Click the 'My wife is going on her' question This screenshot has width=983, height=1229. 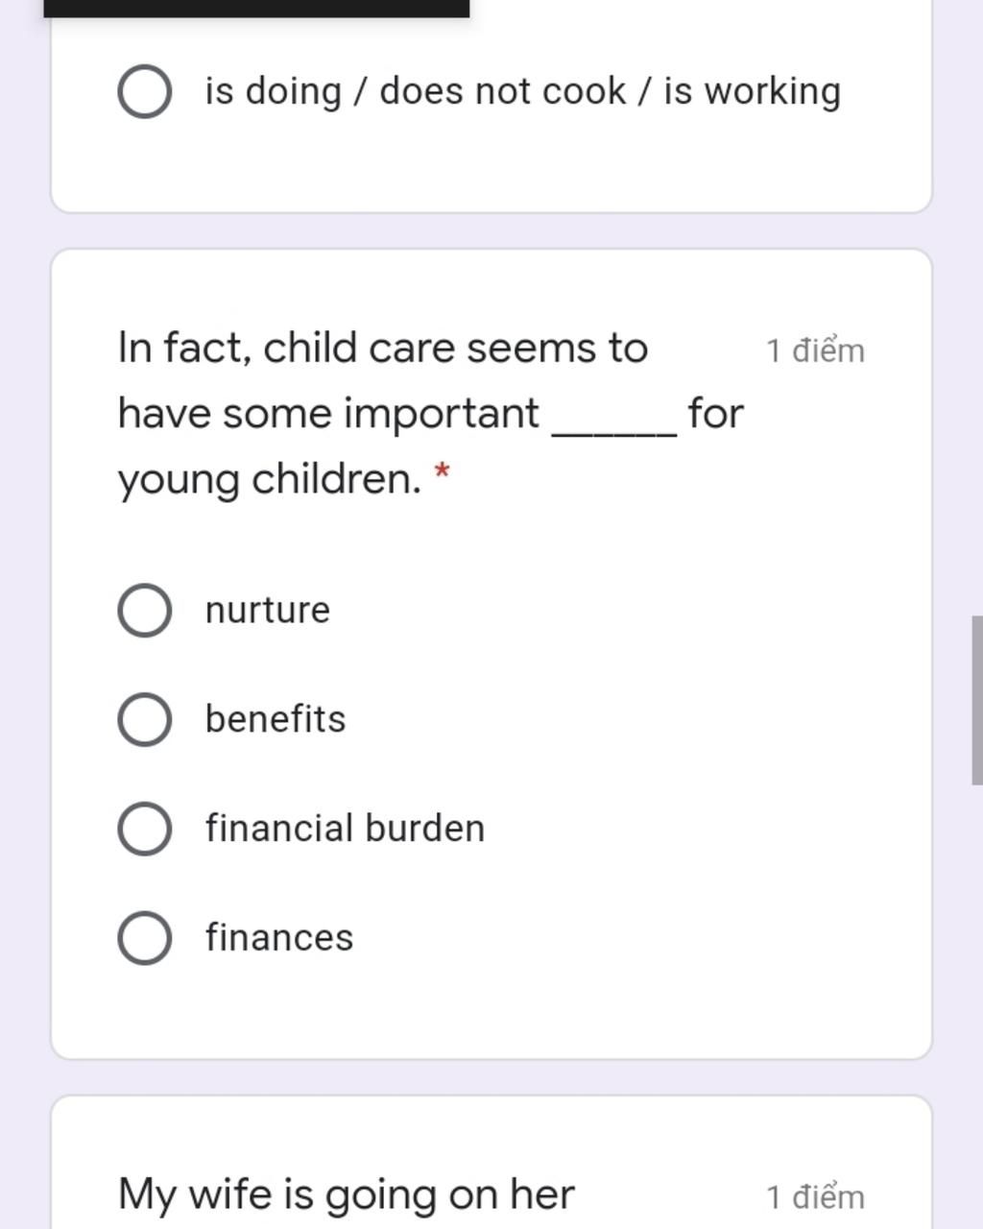click(x=347, y=1194)
